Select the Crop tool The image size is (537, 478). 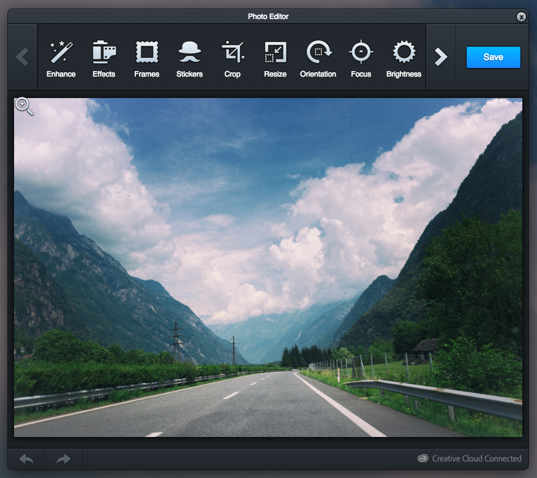(232, 58)
